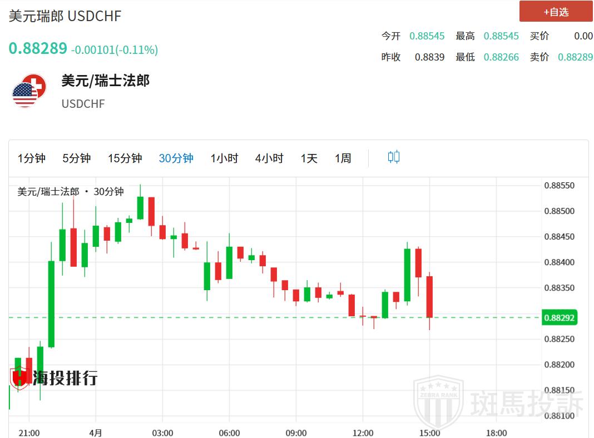Screen dimensions: 594x438
Task: Select the 4小时 timeframe
Action: 269,158
